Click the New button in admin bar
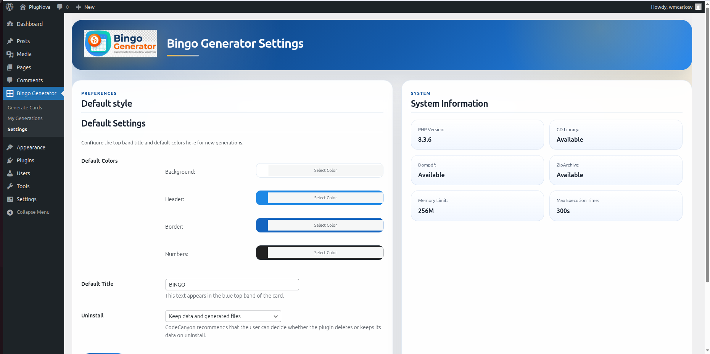Image resolution: width=710 pixels, height=354 pixels. coord(85,7)
